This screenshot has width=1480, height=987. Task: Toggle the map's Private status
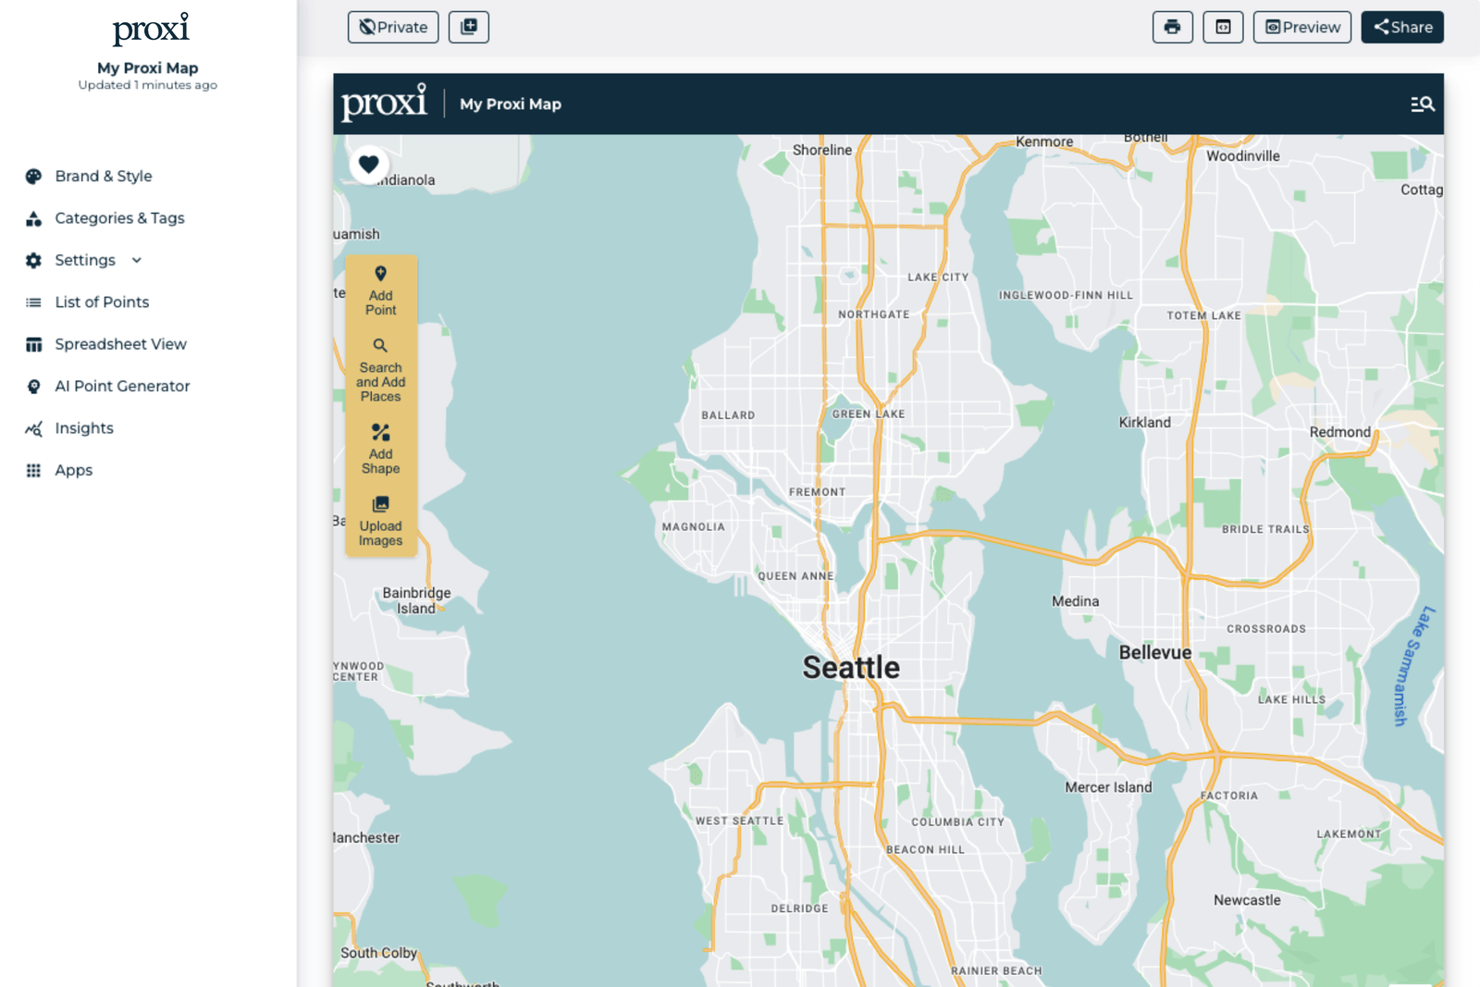(392, 27)
